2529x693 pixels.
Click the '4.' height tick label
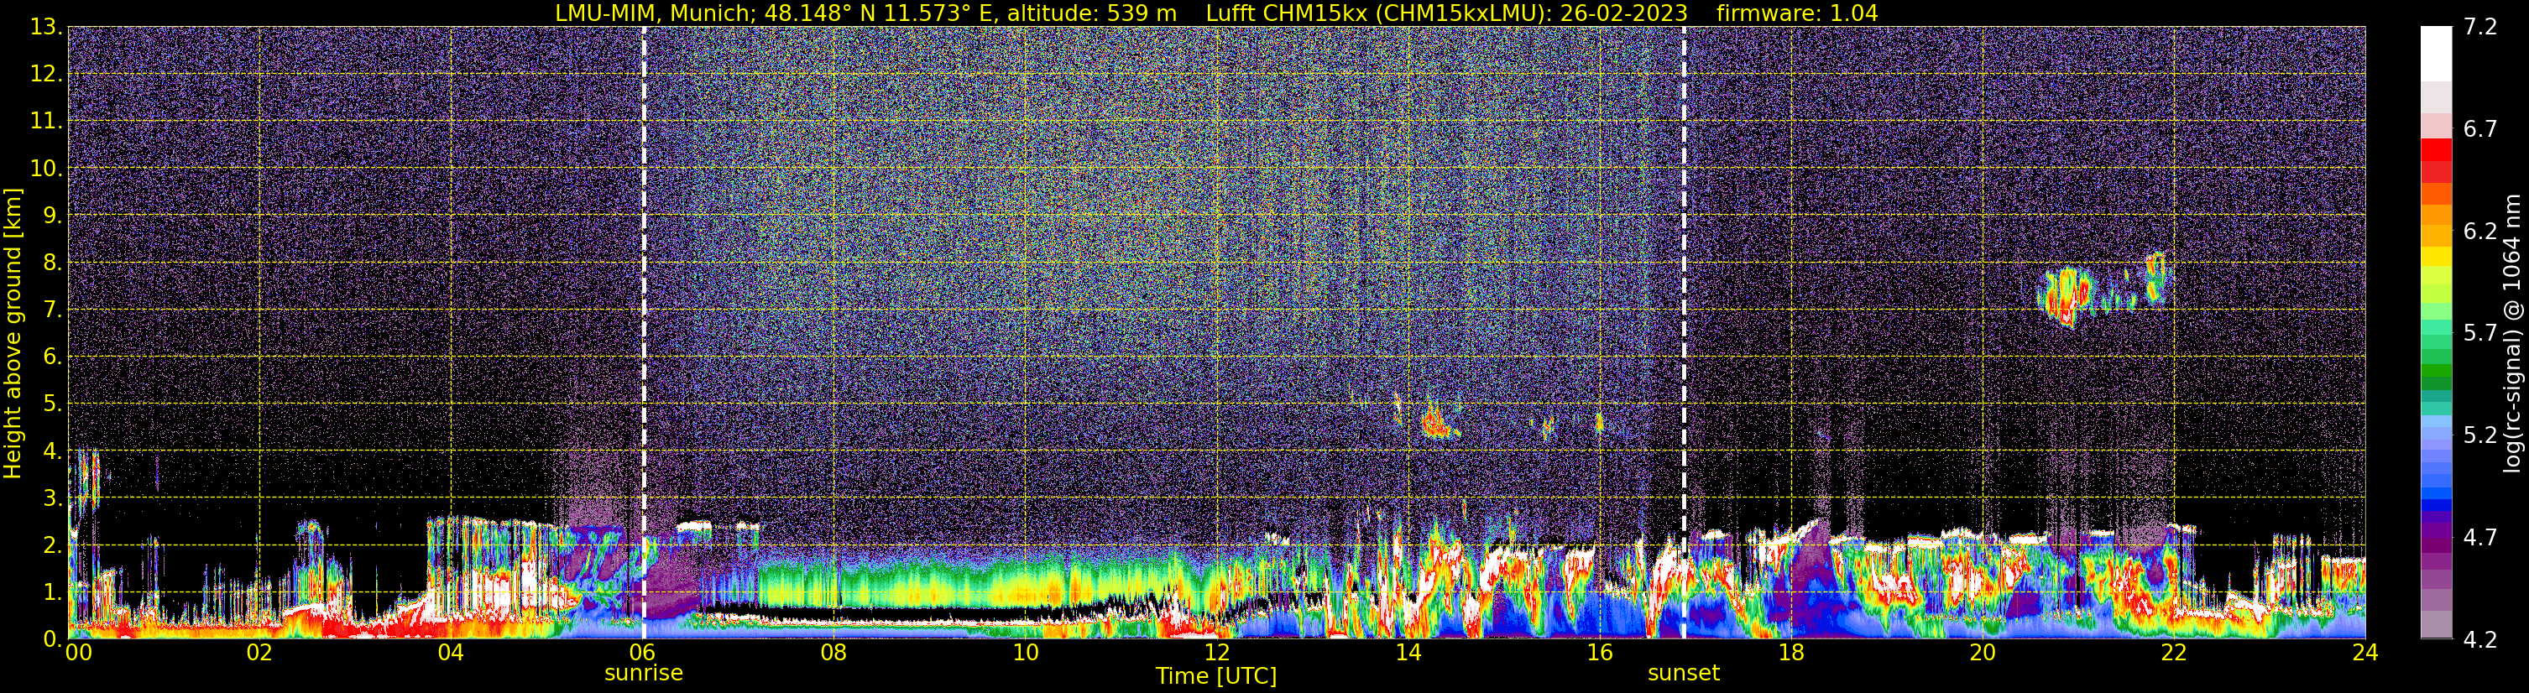[52, 451]
